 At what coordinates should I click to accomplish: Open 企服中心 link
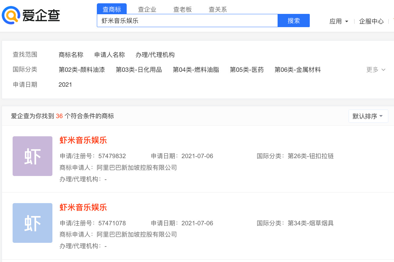coord(371,21)
